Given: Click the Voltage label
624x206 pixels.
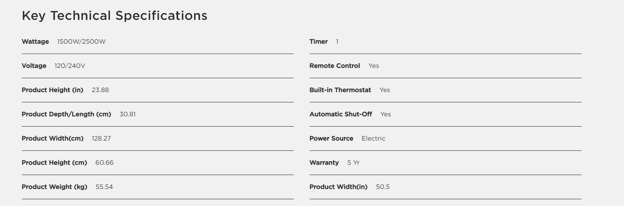Looking at the screenshot, I should [x=34, y=66].
